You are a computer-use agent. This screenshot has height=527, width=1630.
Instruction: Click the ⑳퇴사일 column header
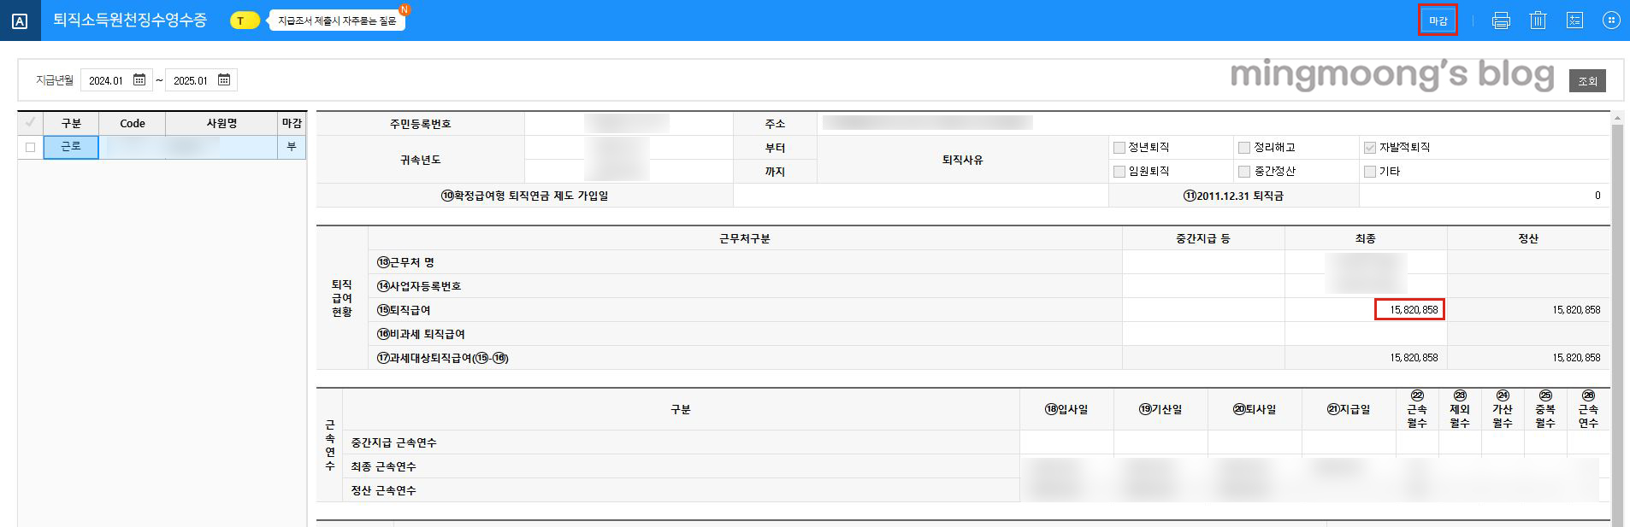point(1255,409)
